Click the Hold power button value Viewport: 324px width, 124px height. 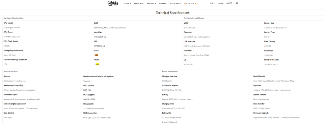(x=261, y=99)
